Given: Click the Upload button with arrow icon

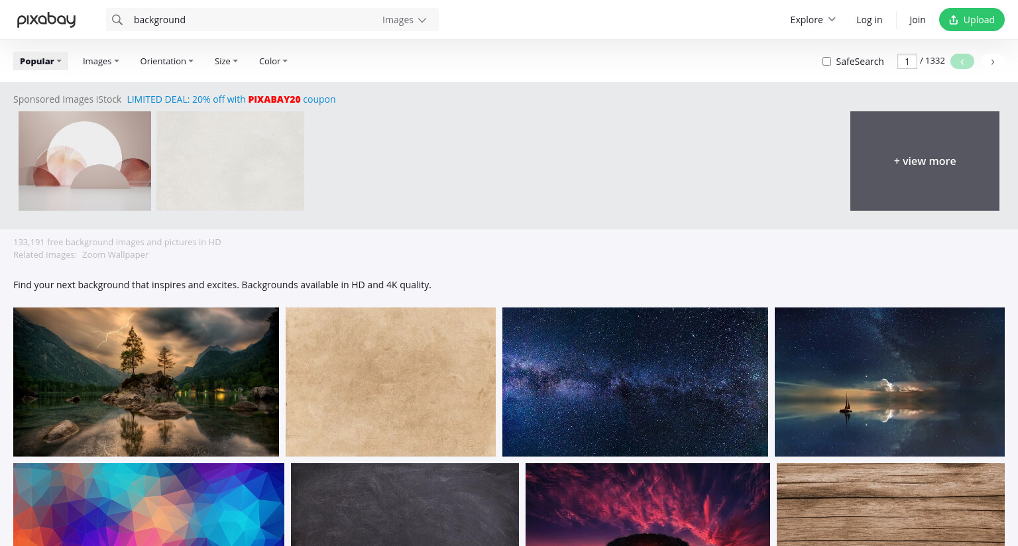Looking at the screenshot, I should click(972, 20).
